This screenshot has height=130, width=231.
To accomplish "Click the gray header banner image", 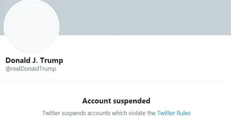I will pyautogui.click(x=144, y=17).
